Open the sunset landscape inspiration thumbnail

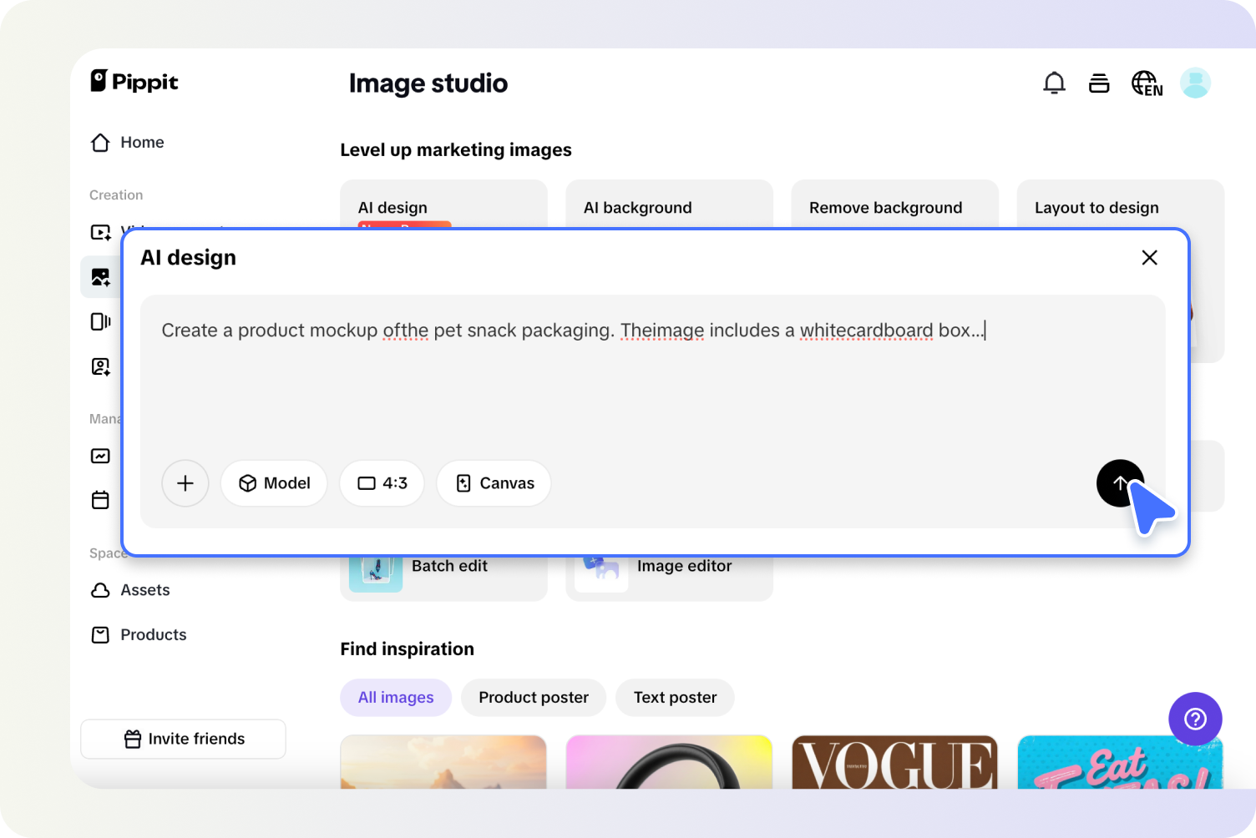coord(443,762)
